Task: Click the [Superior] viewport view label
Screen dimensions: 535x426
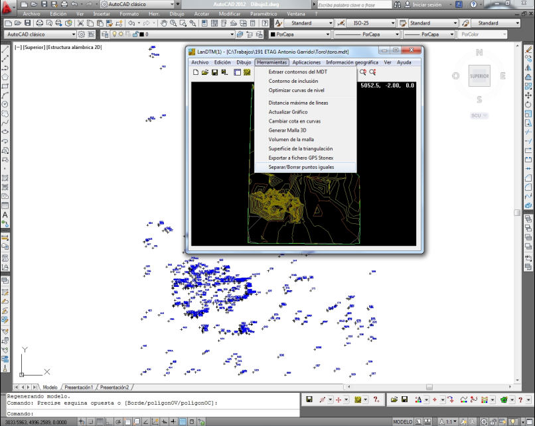Action: pos(34,47)
